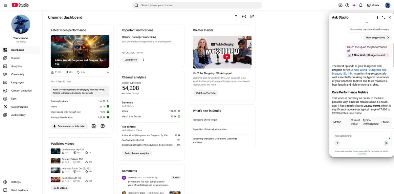Click the search across your channel field
394x194 pixels.
pyautogui.click(x=197, y=5)
